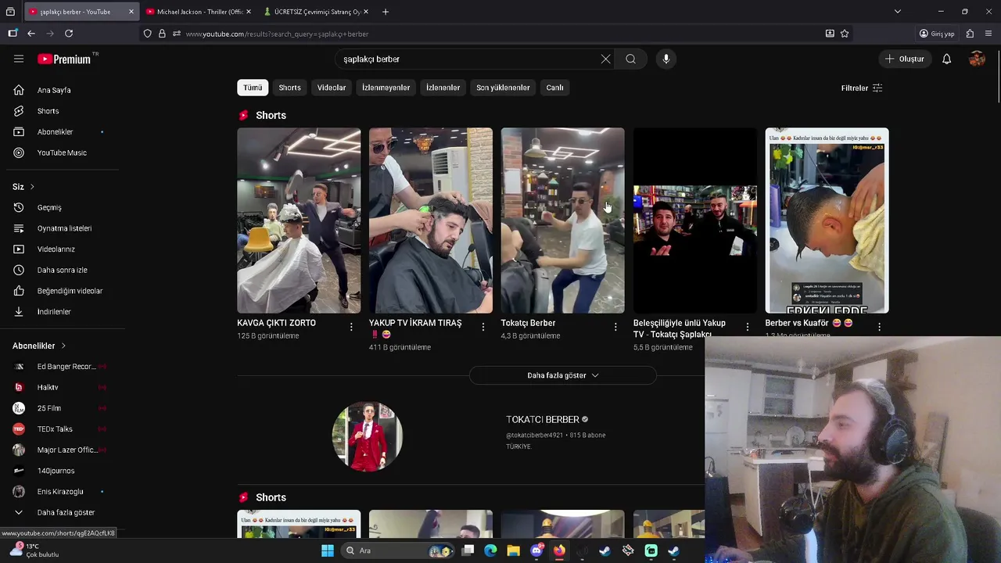Viewport: 1001px width, 563px height.
Task: Go back in browser history
Action: [x=31, y=34]
